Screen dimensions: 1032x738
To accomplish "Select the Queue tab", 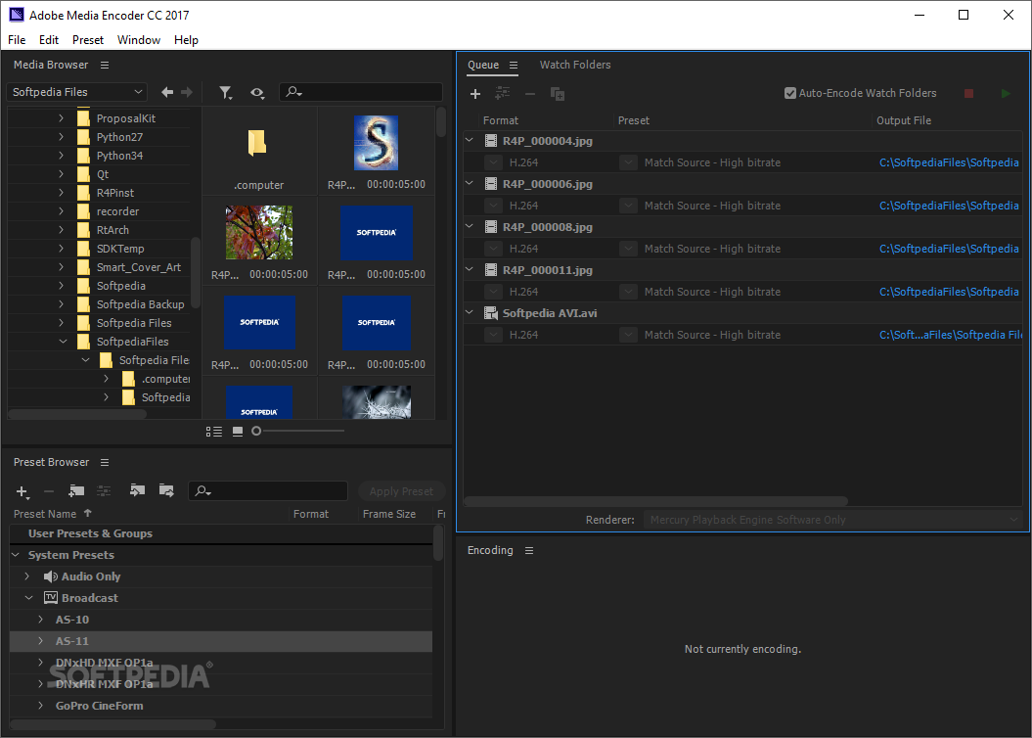I will click(483, 66).
